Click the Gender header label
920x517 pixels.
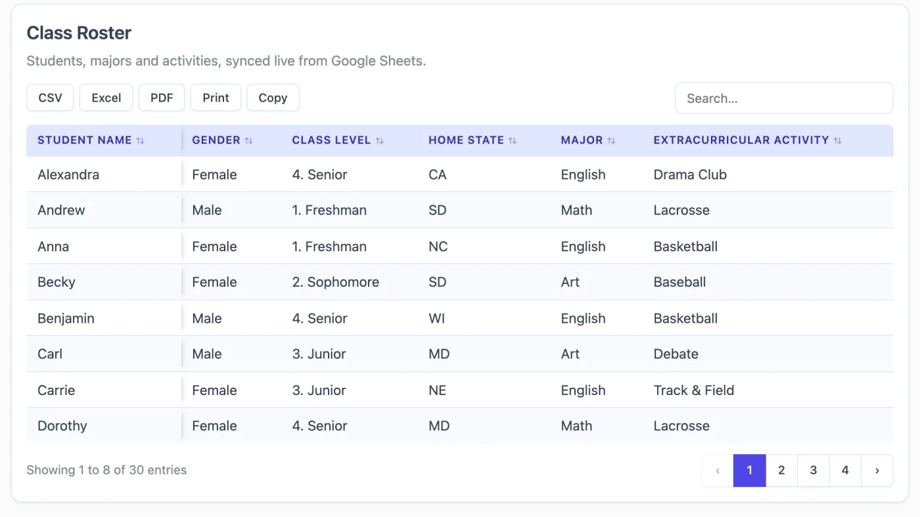click(216, 140)
